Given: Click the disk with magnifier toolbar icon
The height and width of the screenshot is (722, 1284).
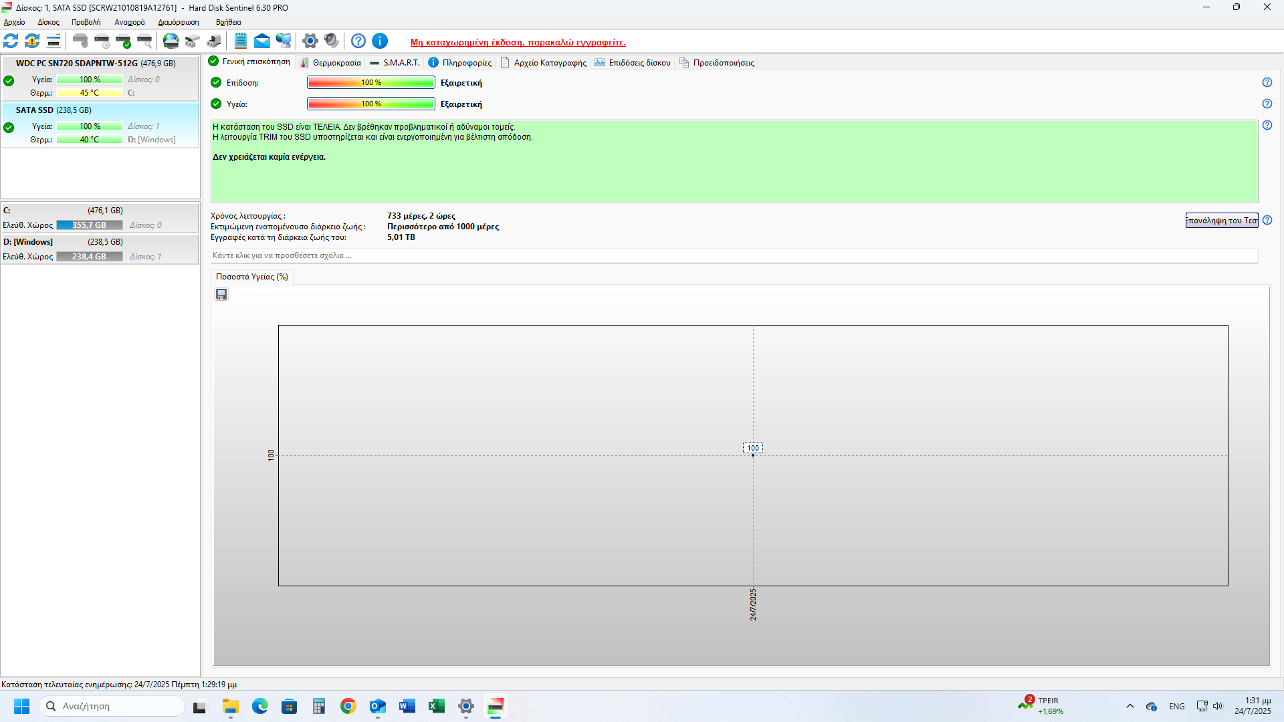Looking at the screenshot, I should [144, 41].
